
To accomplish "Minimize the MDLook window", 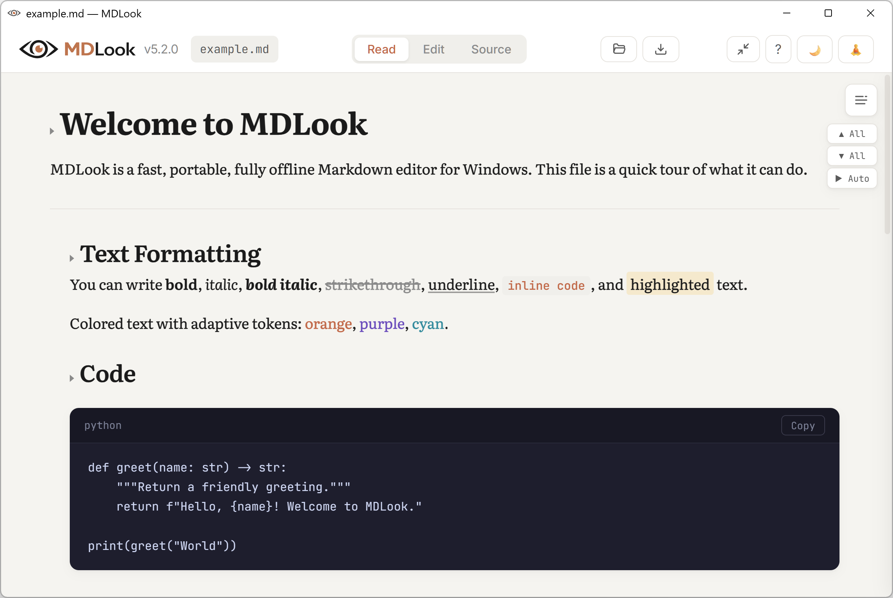I will click(787, 13).
